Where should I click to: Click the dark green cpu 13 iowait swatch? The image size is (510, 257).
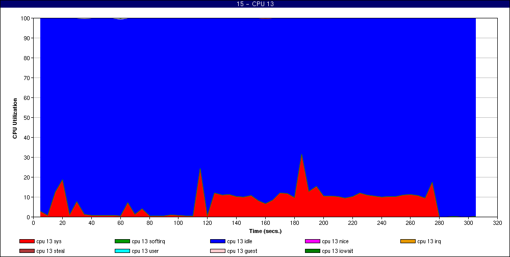pos(313,251)
